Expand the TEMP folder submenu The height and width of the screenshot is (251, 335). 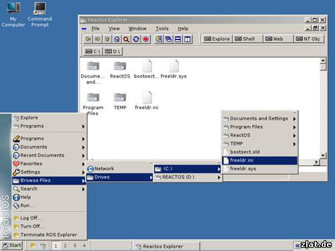(x=260, y=144)
